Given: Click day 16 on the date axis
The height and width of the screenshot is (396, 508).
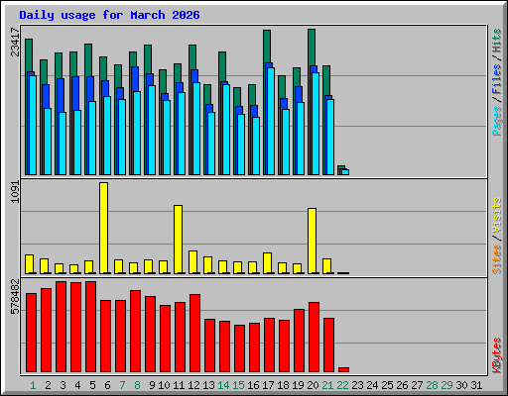Looking at the screenshot, I should pos(253,385).
